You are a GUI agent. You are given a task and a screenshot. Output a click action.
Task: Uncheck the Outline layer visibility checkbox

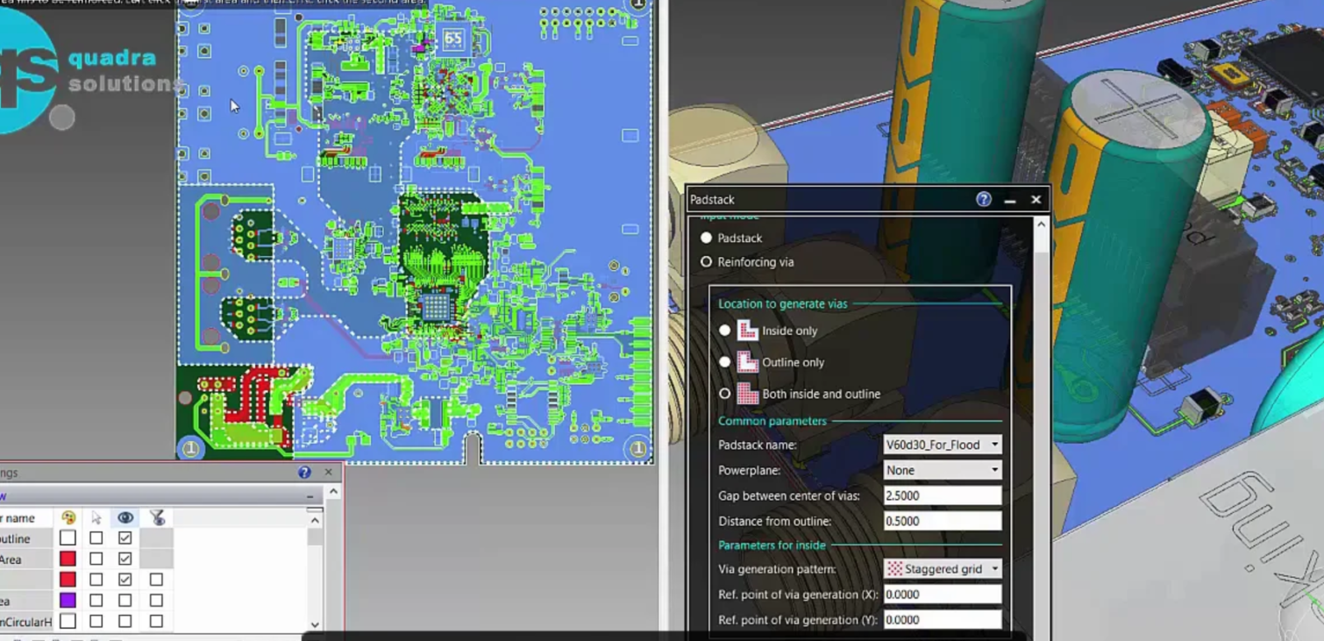pos(125,538)
